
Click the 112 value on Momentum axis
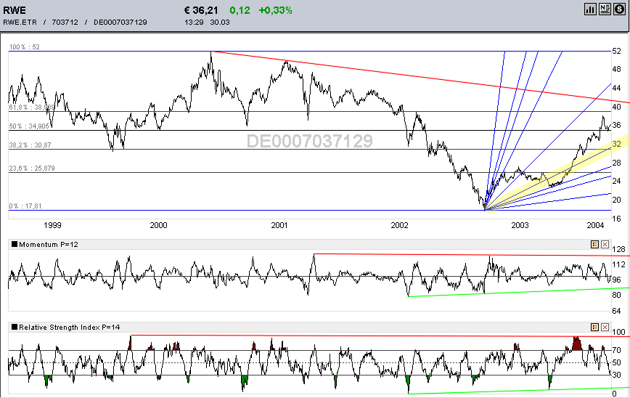[x=618, y=264]
